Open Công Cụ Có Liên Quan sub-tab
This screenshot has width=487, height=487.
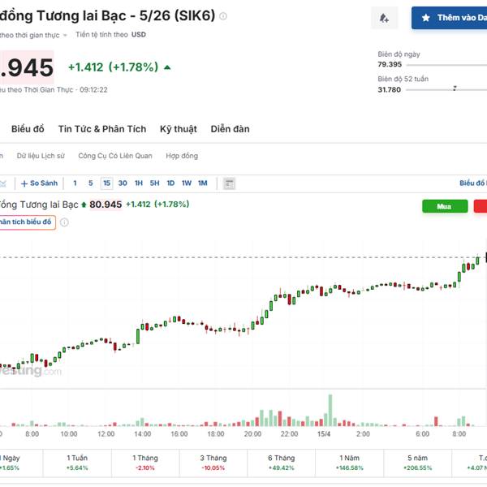tap(115, 156)
